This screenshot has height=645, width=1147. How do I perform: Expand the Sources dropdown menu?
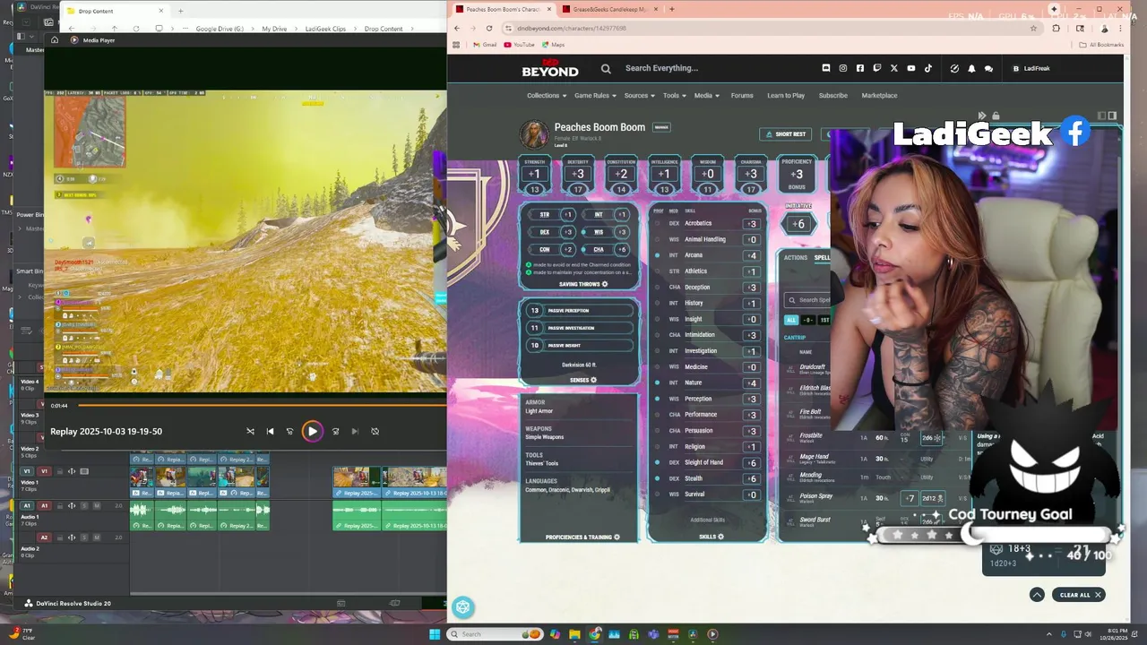click(x=640, y=95)
